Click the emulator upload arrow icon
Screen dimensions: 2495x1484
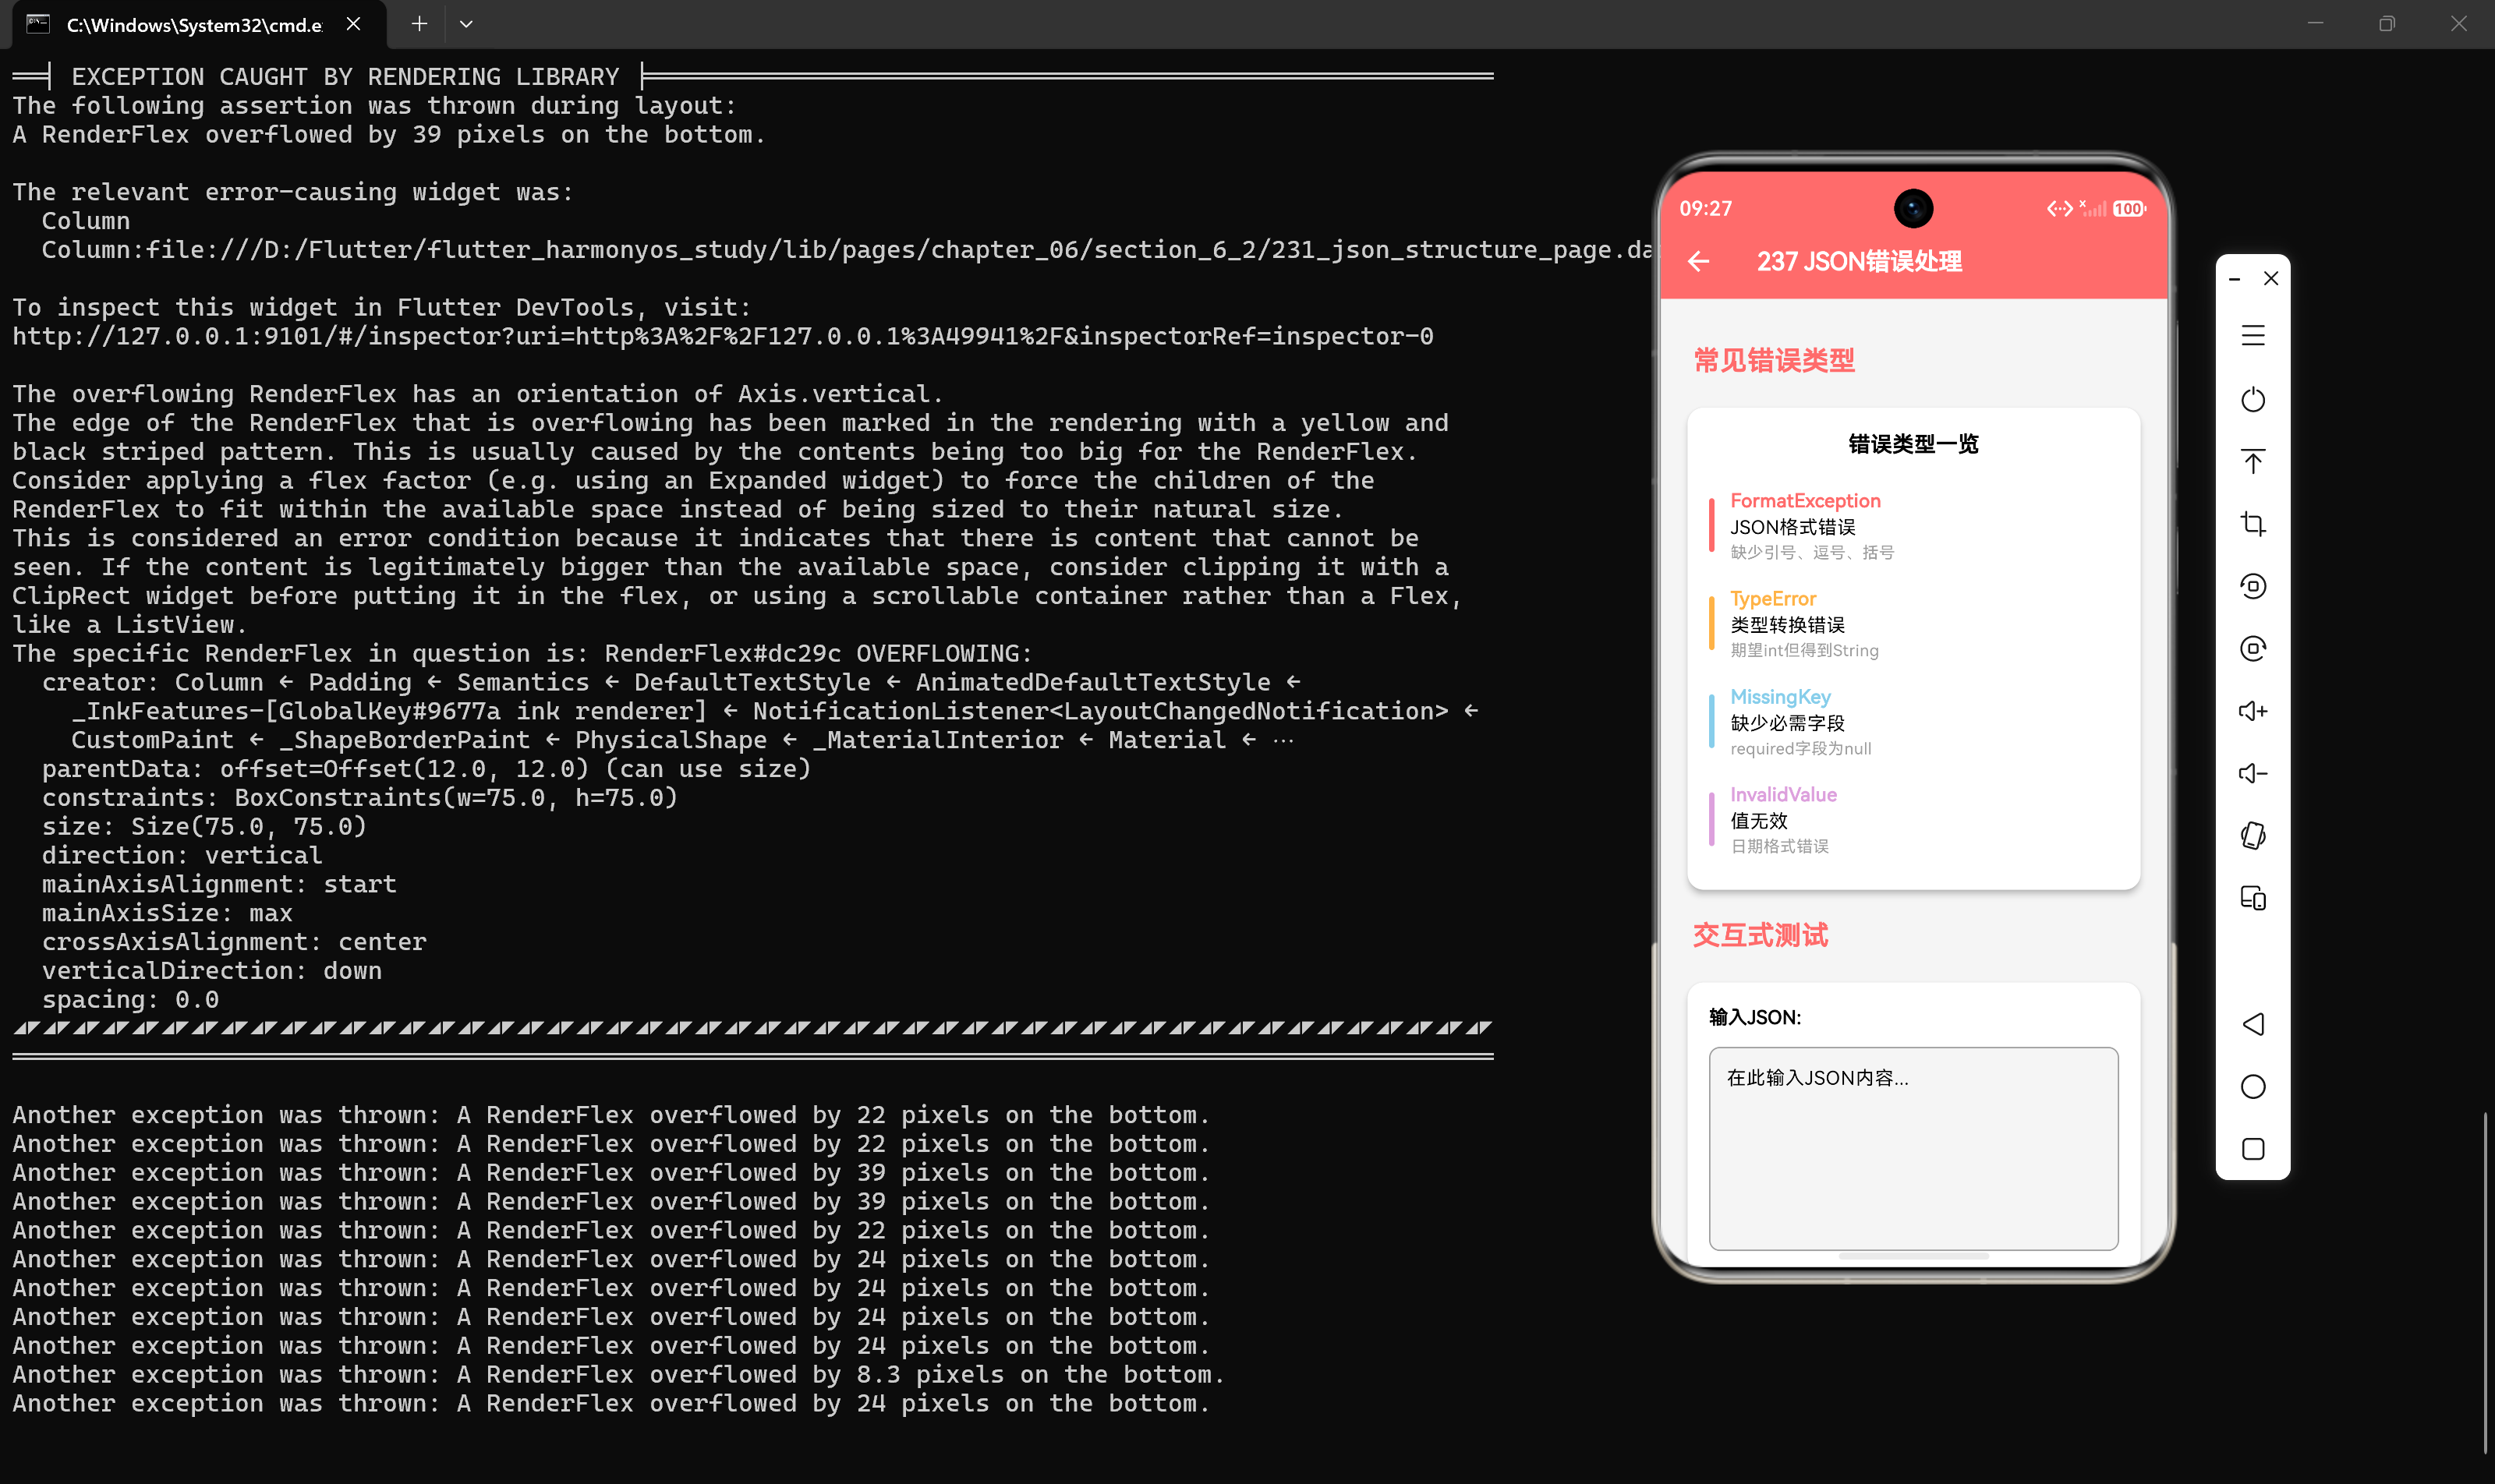point(2253,461)
